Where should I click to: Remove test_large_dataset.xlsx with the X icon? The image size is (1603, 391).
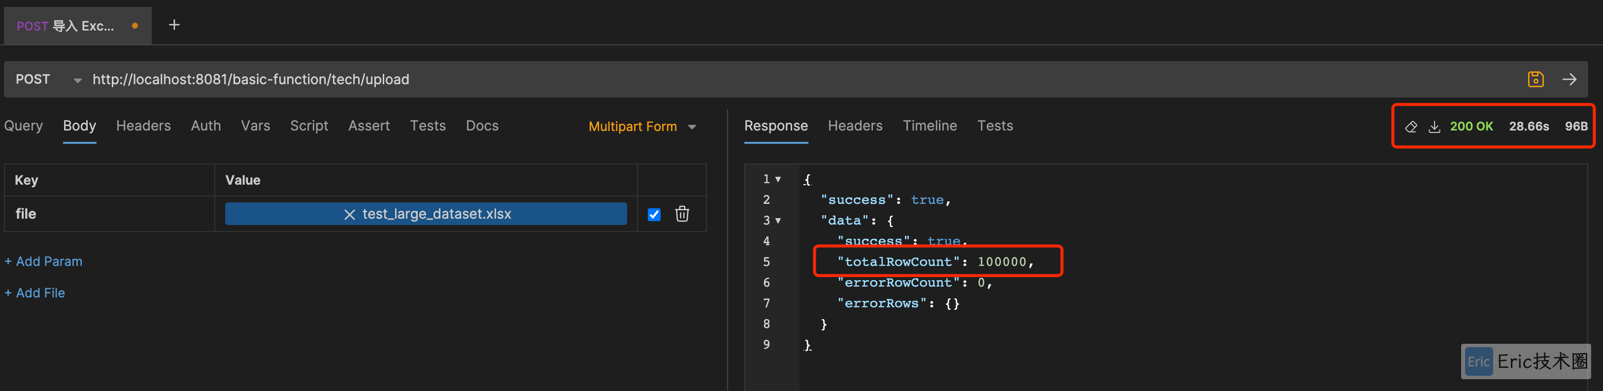click(349, 215)
